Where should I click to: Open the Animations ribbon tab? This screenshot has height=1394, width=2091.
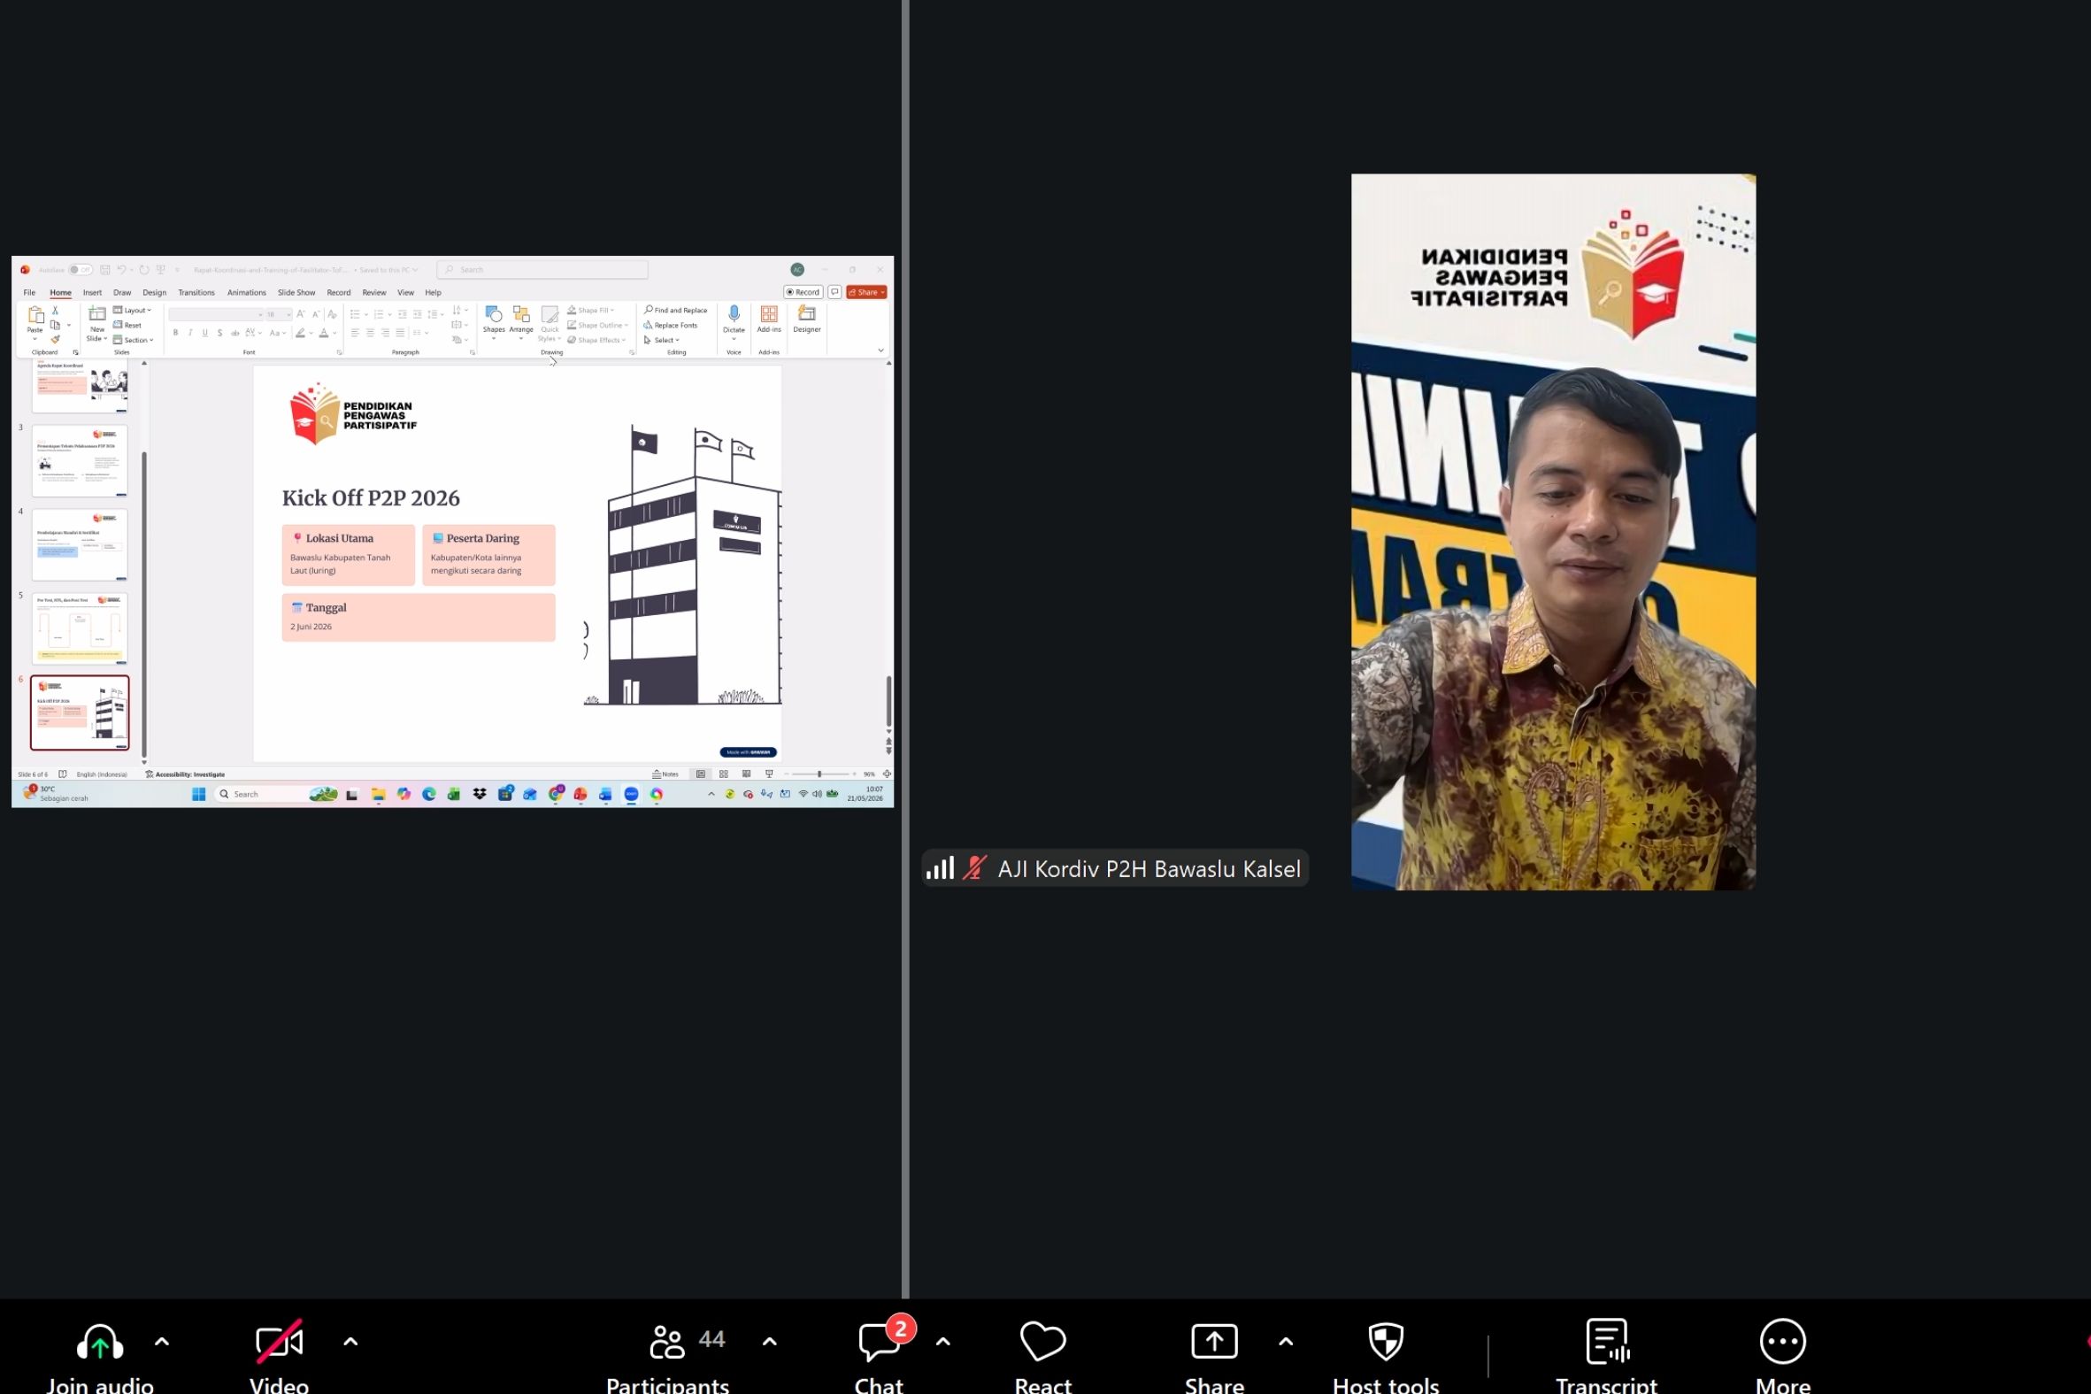pos(246,292)
